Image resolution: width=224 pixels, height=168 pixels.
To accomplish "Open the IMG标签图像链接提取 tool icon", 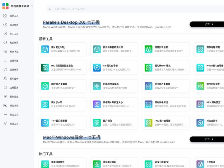I will (x=45, y=68).
